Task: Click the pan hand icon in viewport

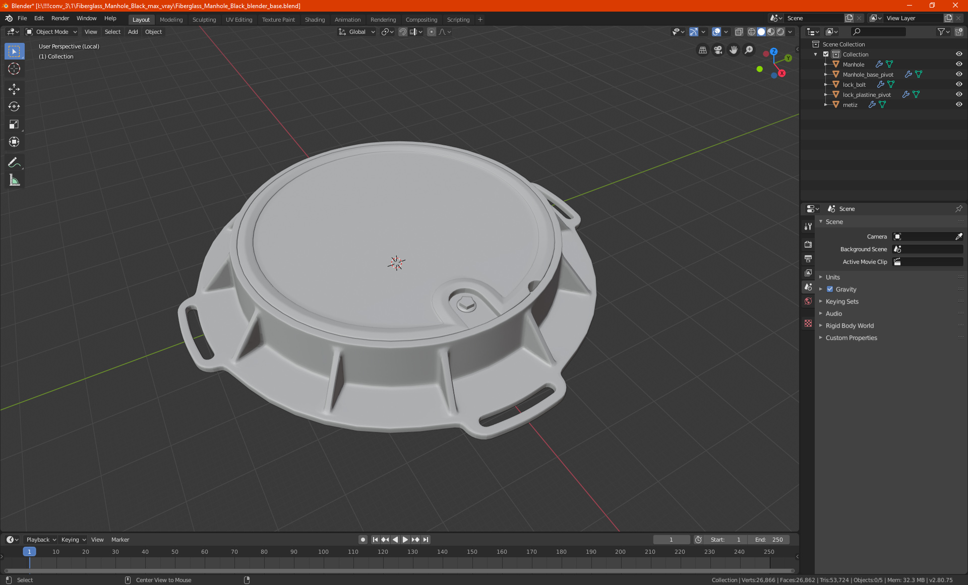Action: [734, 50]
